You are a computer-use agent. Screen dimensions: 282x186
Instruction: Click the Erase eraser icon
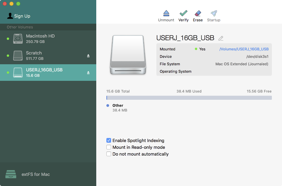point(198,13)
